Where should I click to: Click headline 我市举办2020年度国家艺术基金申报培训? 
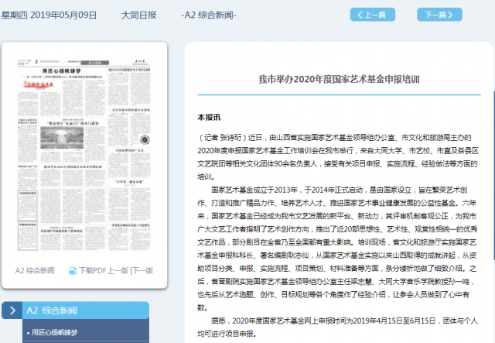pos(339,79)
